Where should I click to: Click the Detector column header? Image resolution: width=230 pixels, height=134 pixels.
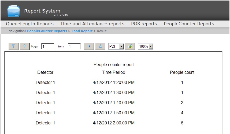pyautogui.click(x=45, y=72)
